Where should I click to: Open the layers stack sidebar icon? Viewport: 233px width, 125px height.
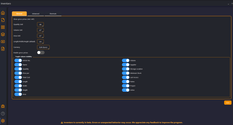point(3,34)
